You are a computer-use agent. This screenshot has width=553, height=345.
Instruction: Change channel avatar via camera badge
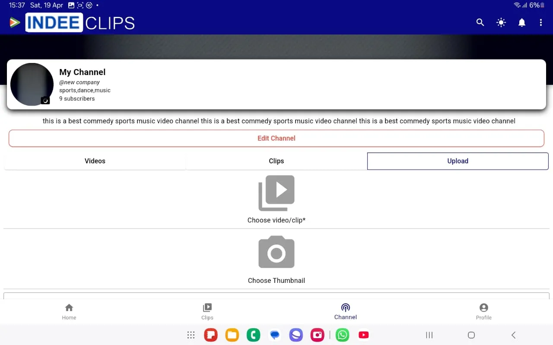click(45, 100)
